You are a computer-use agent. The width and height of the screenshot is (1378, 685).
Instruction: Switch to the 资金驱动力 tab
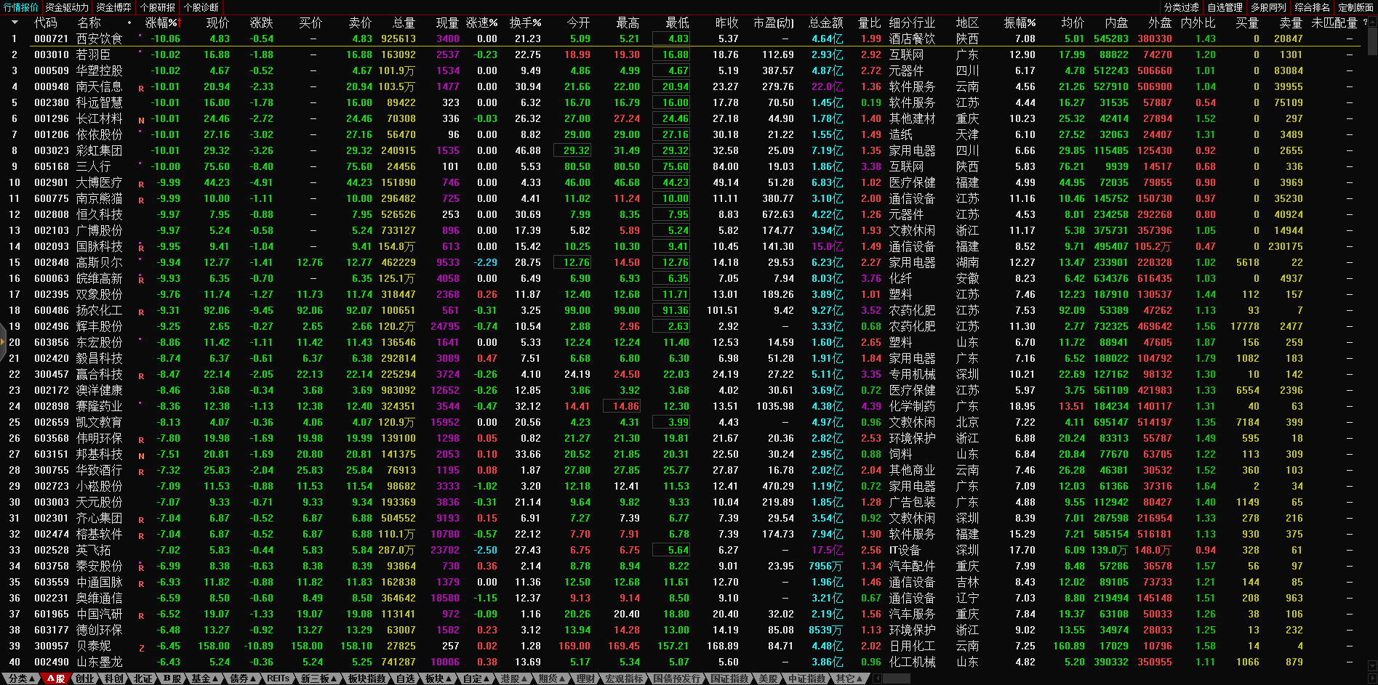pos(67,7)
